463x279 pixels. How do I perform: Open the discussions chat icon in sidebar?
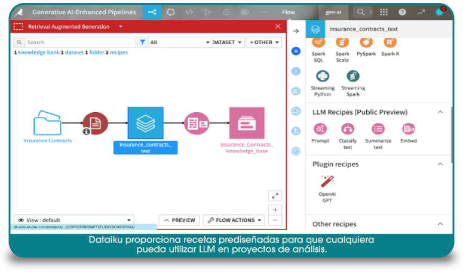point(296,111)
